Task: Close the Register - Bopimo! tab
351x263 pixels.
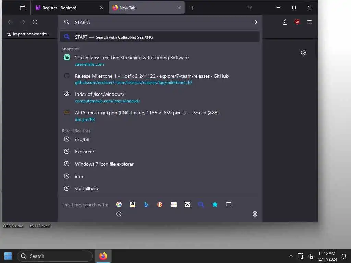Action: (101, 8)
